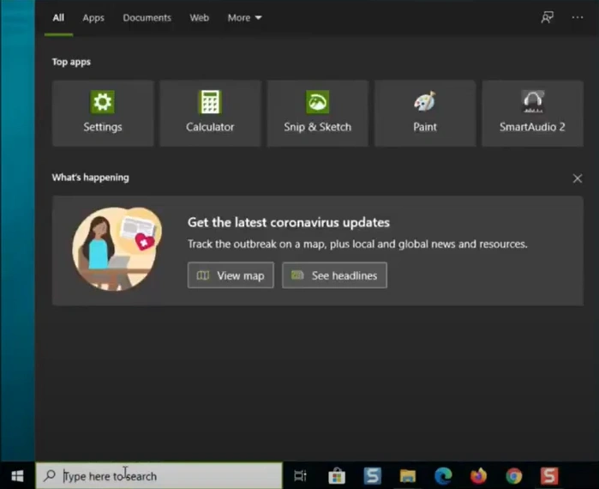The height and width of the screenshot is (489, 599).
Task: Launch Google Chrome from the taskbar
Action: coord(514,476)
